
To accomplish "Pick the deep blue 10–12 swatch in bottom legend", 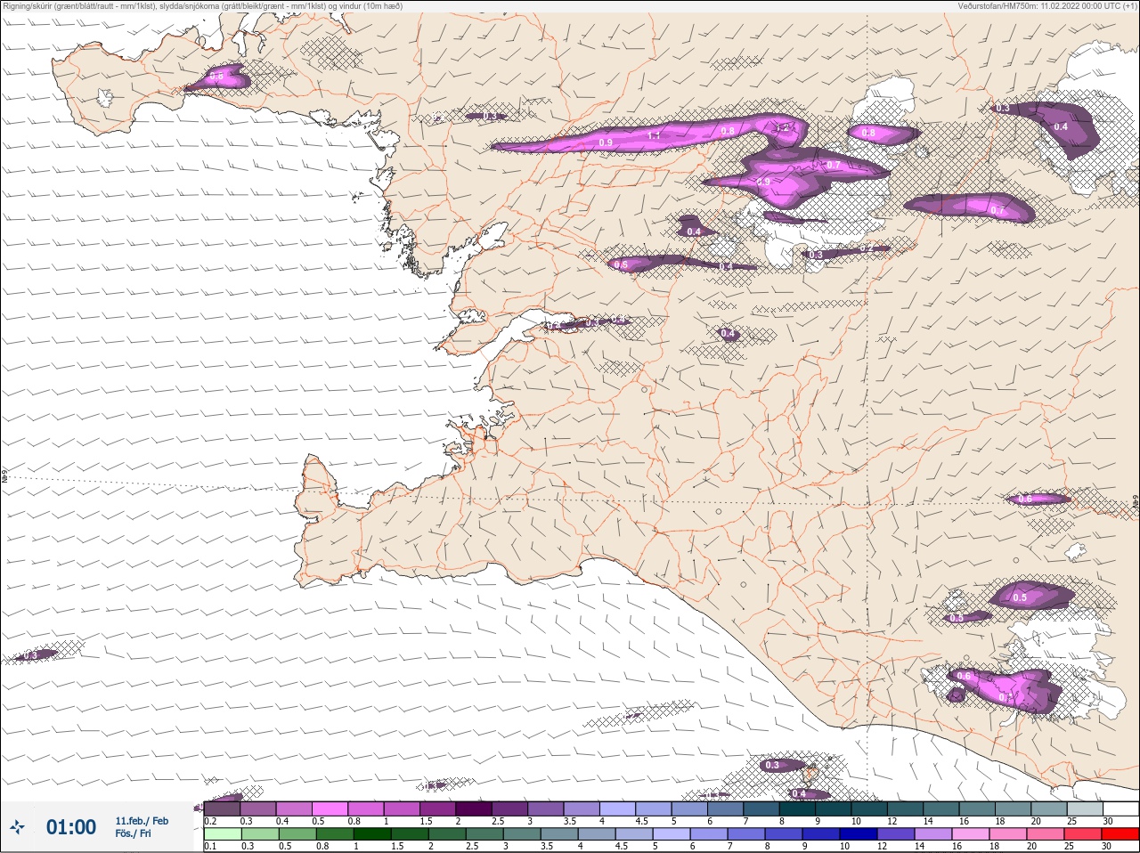I will (858, 834).
